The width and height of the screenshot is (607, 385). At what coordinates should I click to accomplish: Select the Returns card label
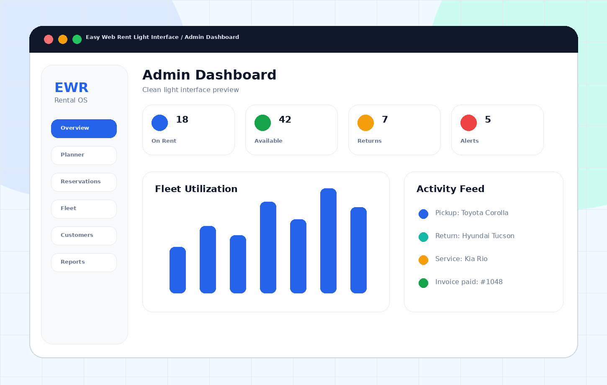tap(369, 141)
